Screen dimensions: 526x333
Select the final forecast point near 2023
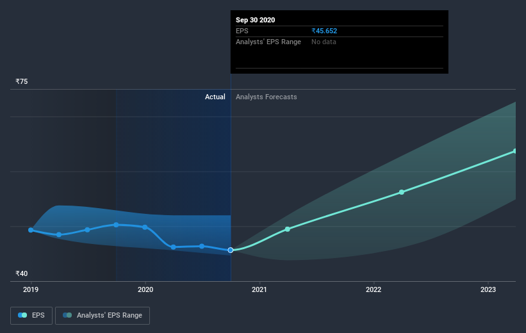pos(515,151)
